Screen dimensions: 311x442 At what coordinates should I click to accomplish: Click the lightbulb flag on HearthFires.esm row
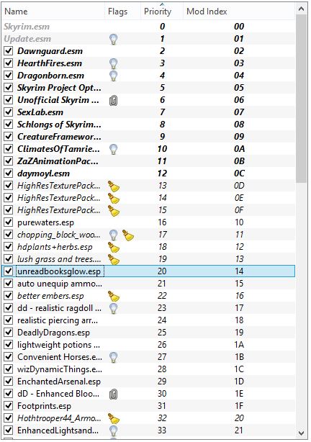113,63
